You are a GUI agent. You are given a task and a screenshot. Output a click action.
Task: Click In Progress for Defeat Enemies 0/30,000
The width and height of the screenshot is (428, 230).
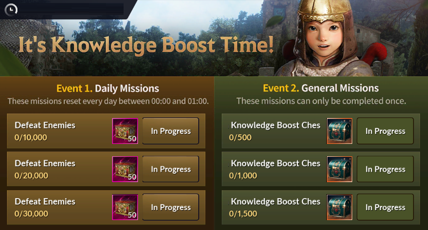(x=171, y=208)
